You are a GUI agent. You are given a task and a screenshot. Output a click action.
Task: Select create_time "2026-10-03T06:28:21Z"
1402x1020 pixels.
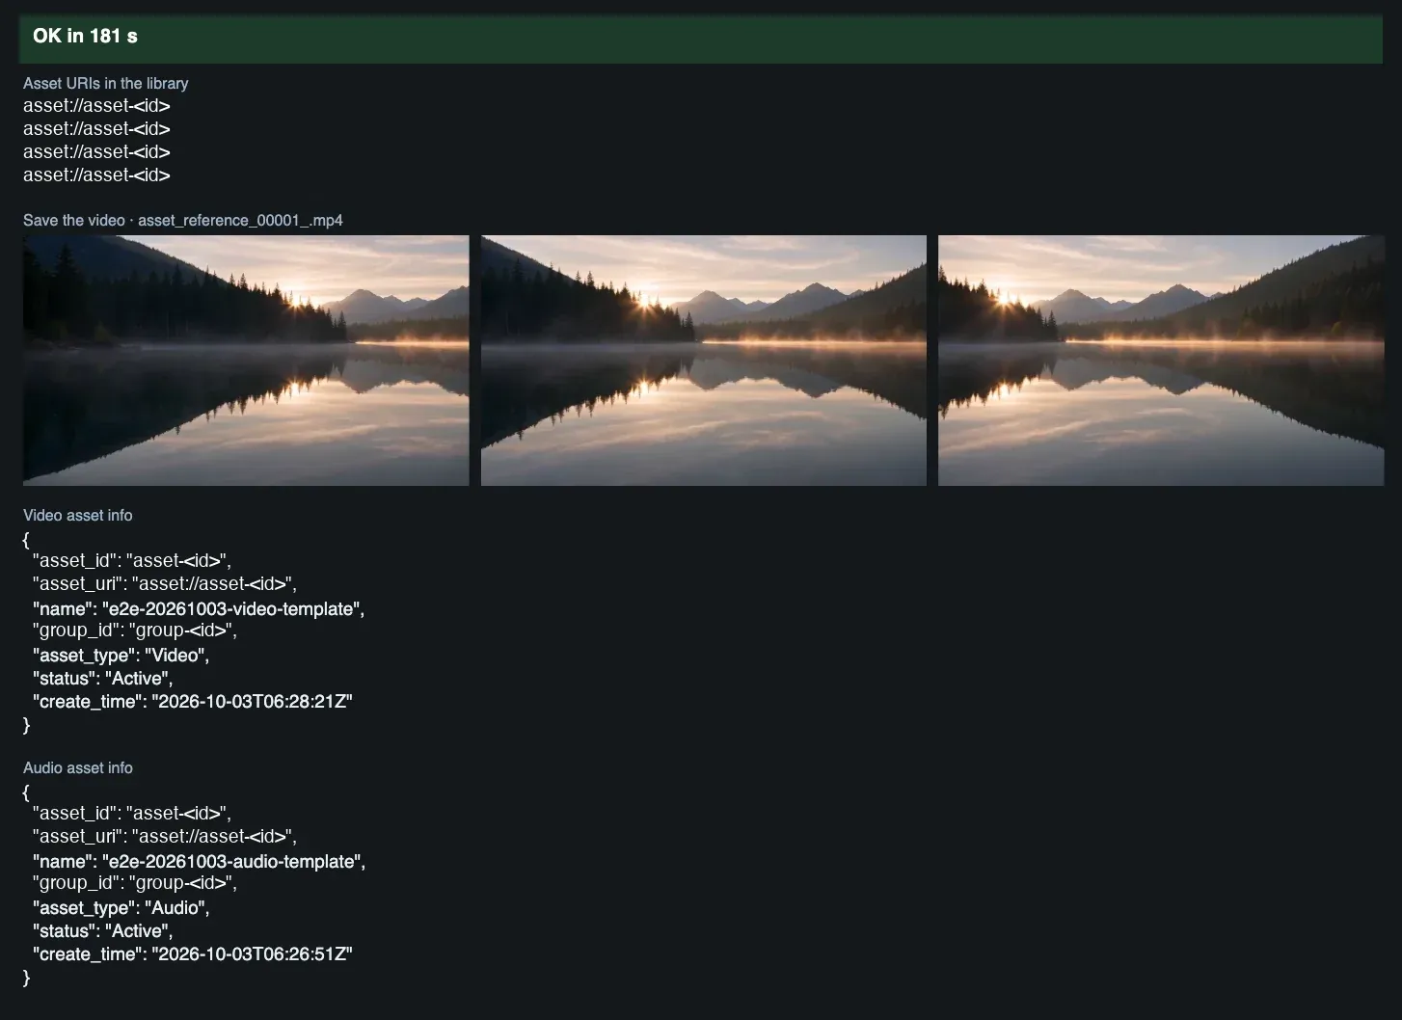(x=252, y=702)
